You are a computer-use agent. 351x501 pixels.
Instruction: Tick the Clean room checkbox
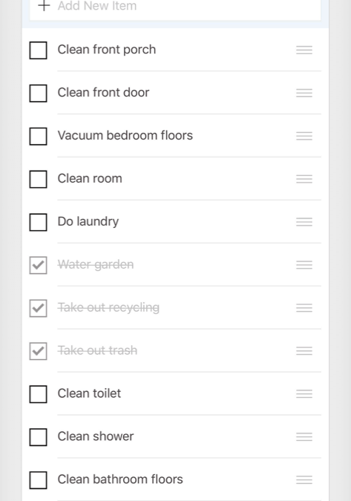tap(39, 180)
